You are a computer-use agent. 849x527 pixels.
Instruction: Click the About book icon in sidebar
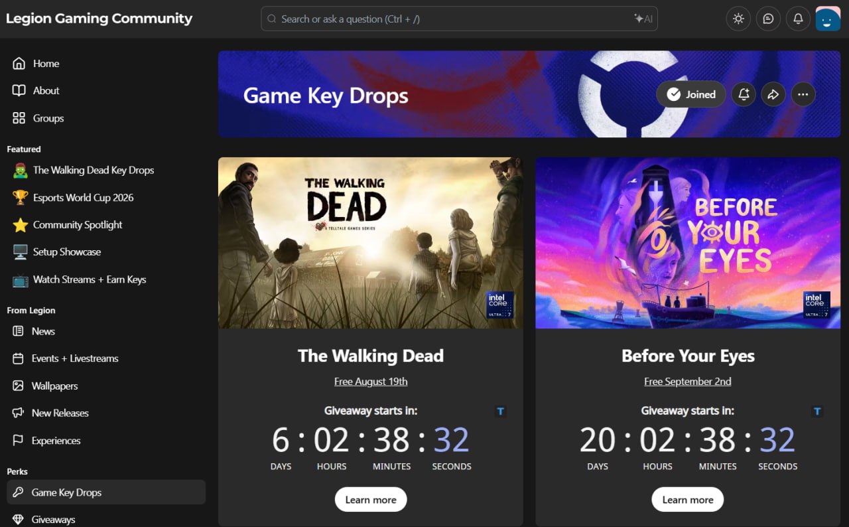(x=19, y=91)
